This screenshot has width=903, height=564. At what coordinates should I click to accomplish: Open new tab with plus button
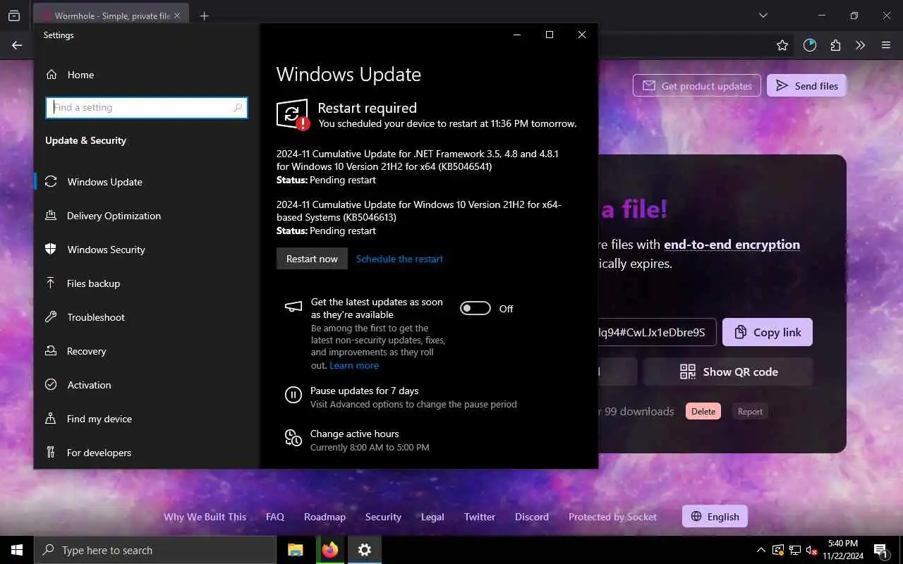(x=204, y=16)
